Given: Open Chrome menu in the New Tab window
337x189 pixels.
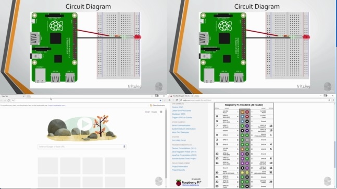Looking at the screenshot, I should click(165, 100).
